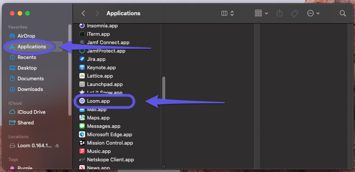The image size is (355, 172).
Task: Select the Microsoft Edge.app icon
Action: [x=82, y=134]
